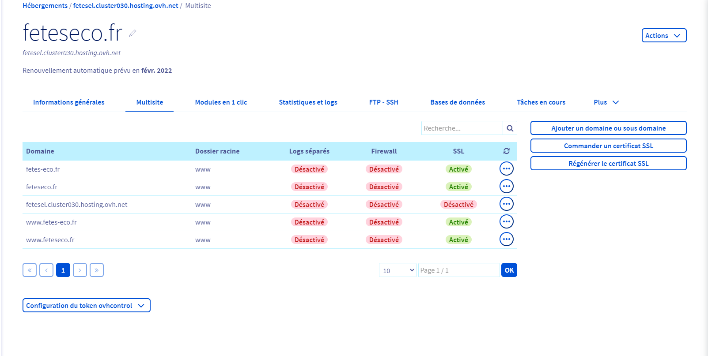Open the rows-per-page selector

(x=397, y=270)
